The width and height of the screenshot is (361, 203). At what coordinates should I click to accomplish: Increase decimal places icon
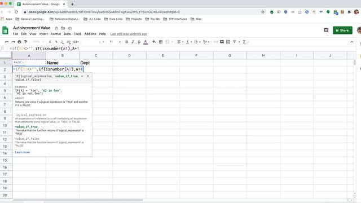68,42
